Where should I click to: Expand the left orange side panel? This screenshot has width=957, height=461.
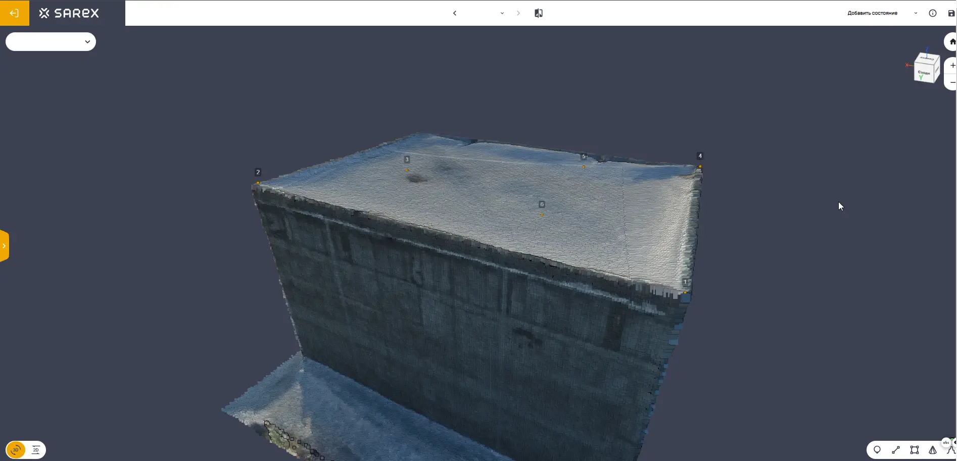tap(4, 246)
